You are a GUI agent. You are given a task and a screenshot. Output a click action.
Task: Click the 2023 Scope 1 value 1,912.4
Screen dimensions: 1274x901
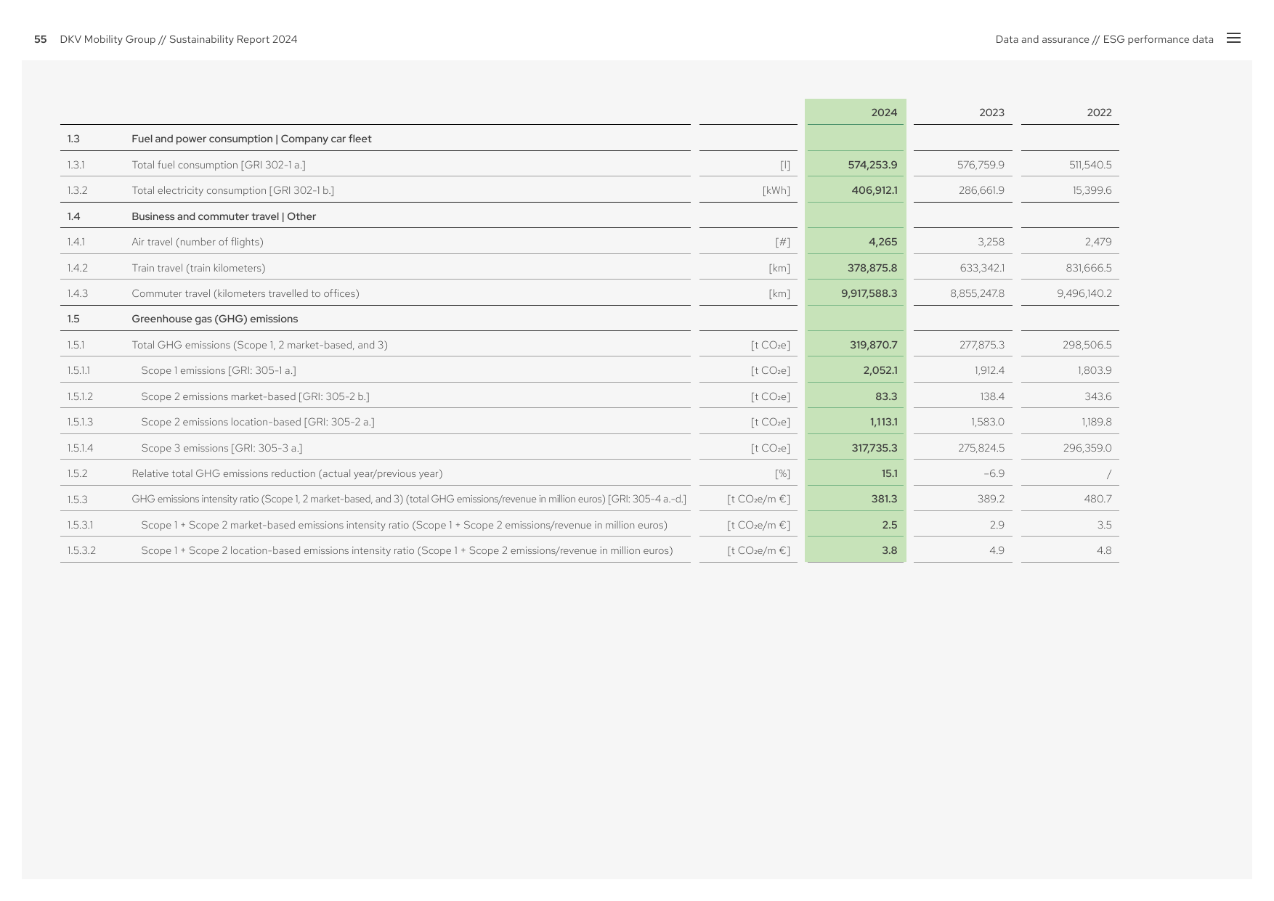[x=990, y=370]
